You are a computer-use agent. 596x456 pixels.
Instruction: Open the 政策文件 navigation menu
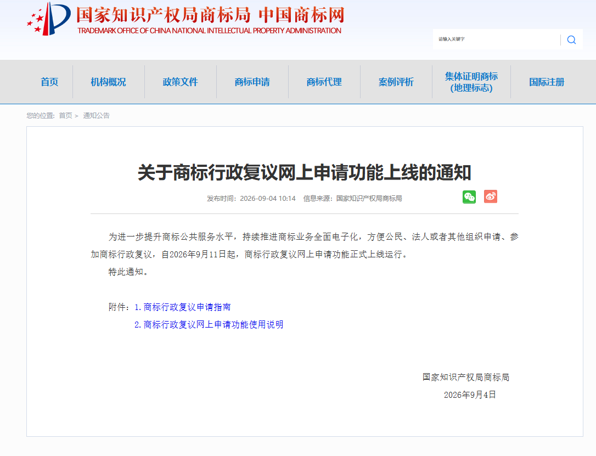click(x=180, y=82)
